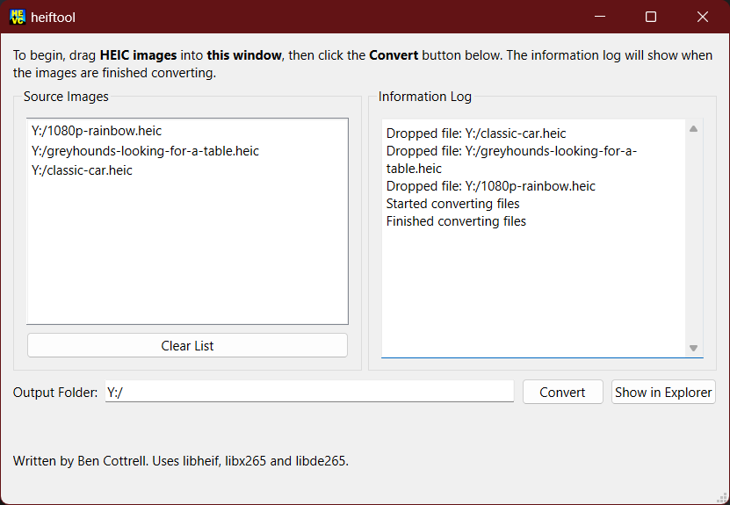
Task: Select Y:/1080p-rainbow.heic in Source Images
Action: click(x=97, y=132)
